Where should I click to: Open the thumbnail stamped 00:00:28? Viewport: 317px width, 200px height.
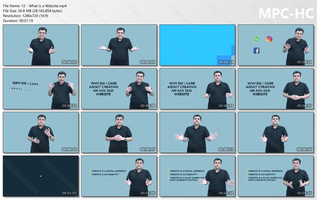pyautogui.click(x=119, y=89)
